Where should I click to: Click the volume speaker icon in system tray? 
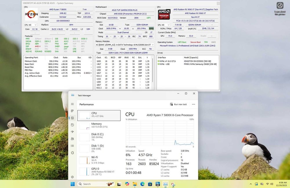click(272, 184)
